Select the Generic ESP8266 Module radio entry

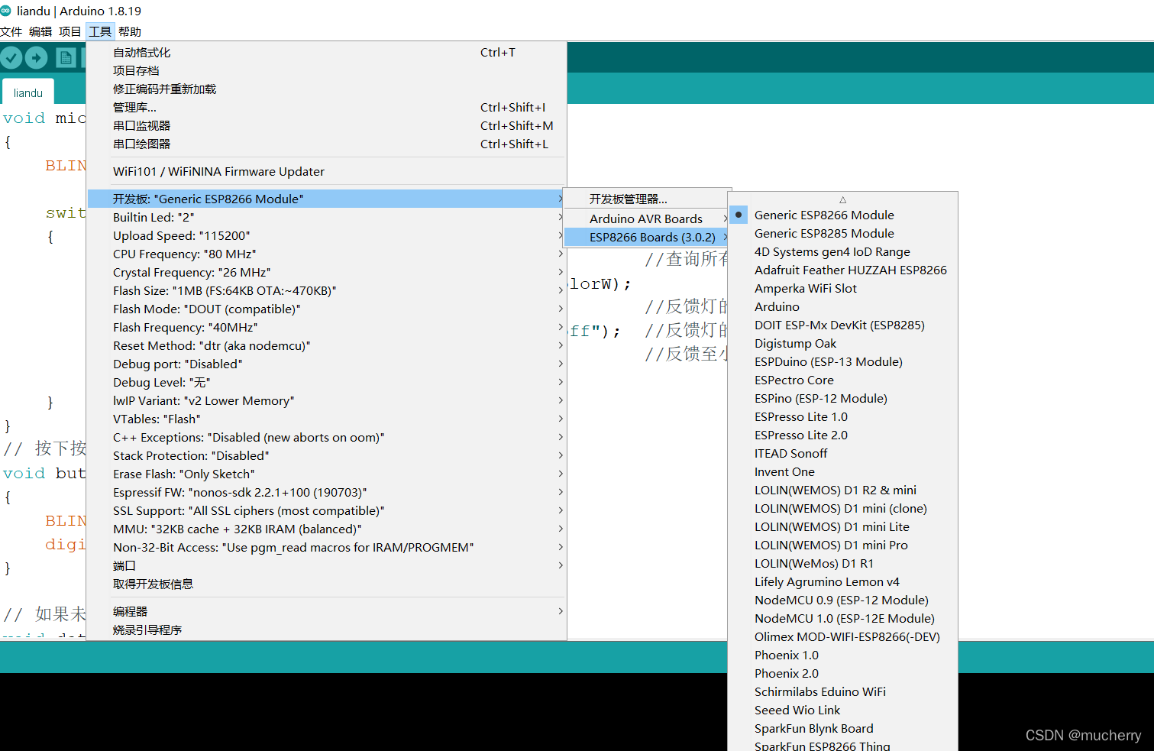point(843,215)
